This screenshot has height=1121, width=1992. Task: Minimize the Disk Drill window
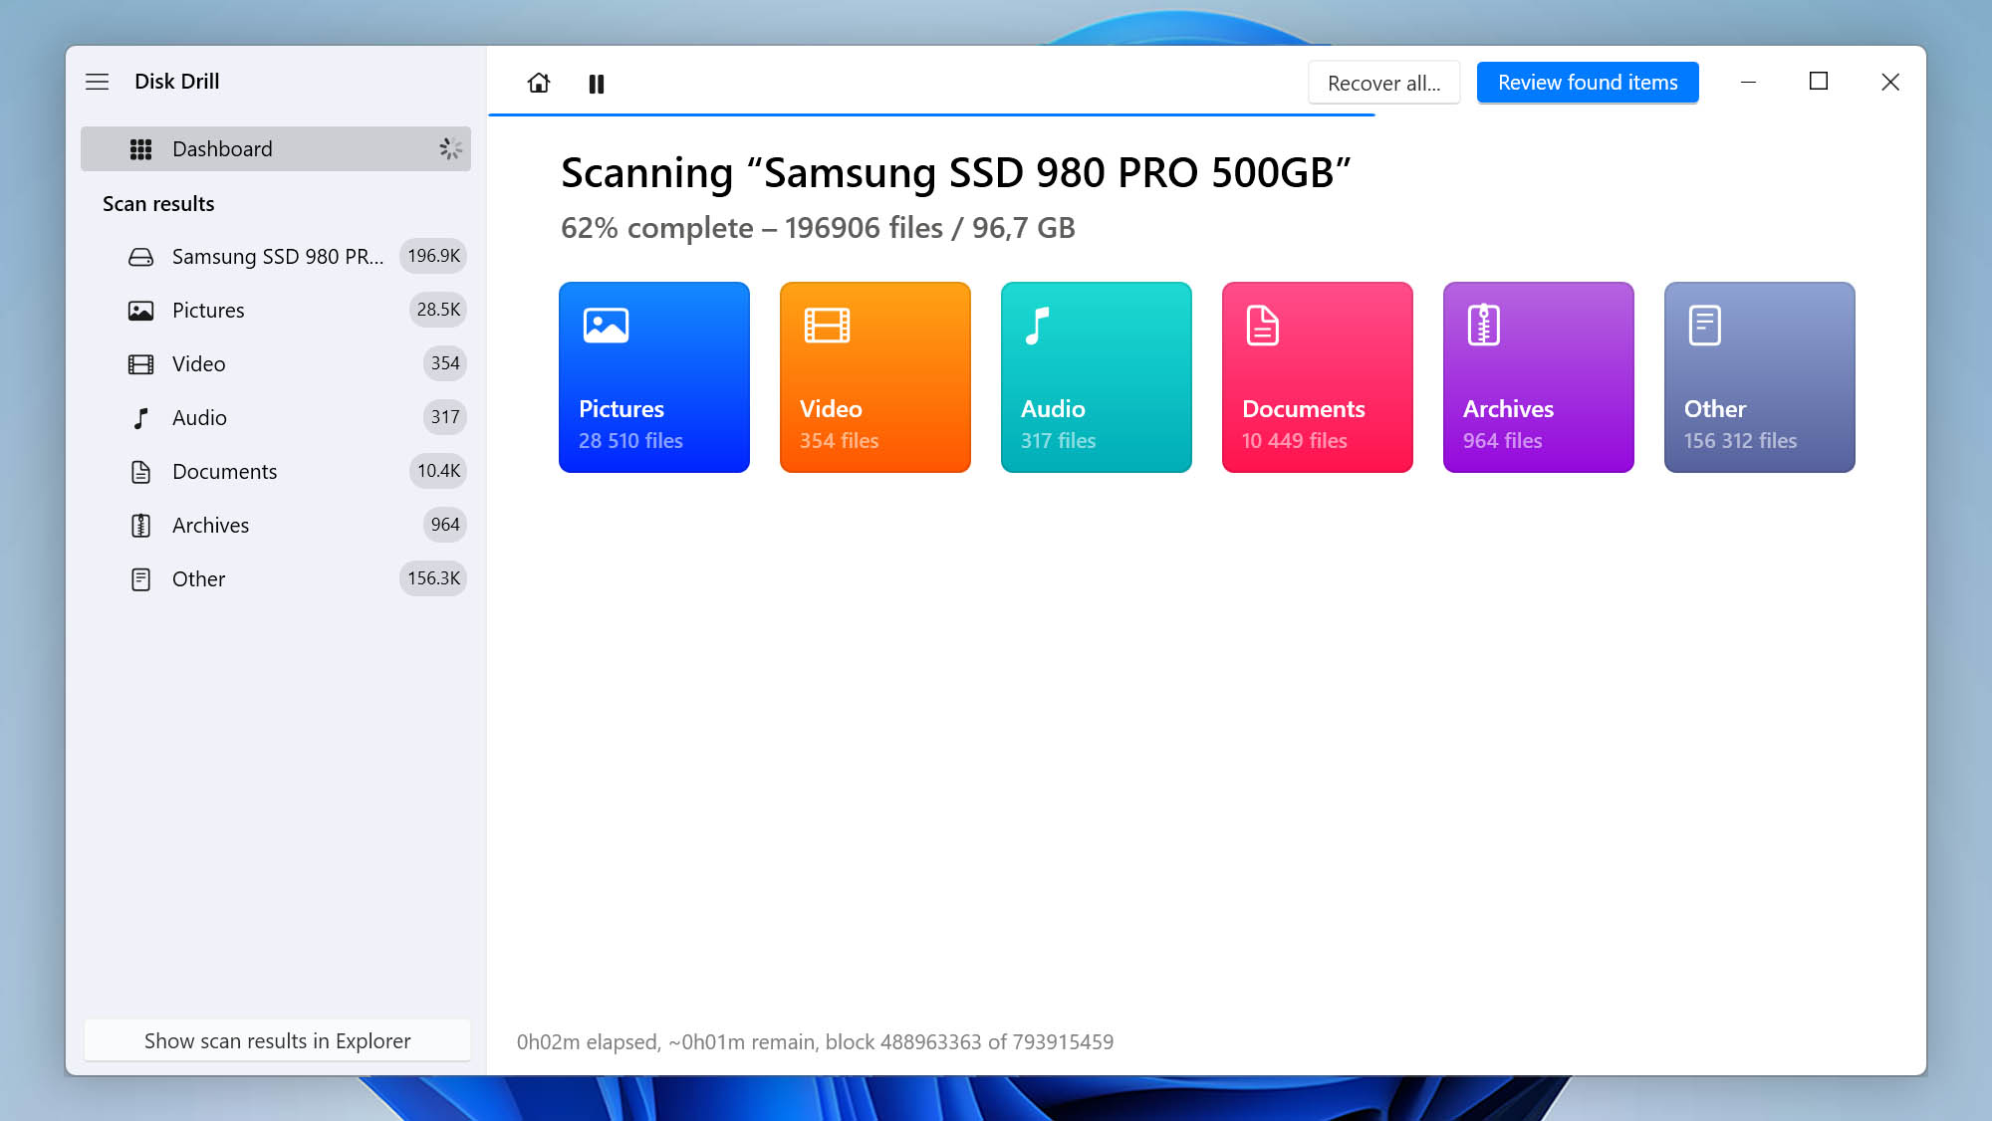(x=1748, y=82)
